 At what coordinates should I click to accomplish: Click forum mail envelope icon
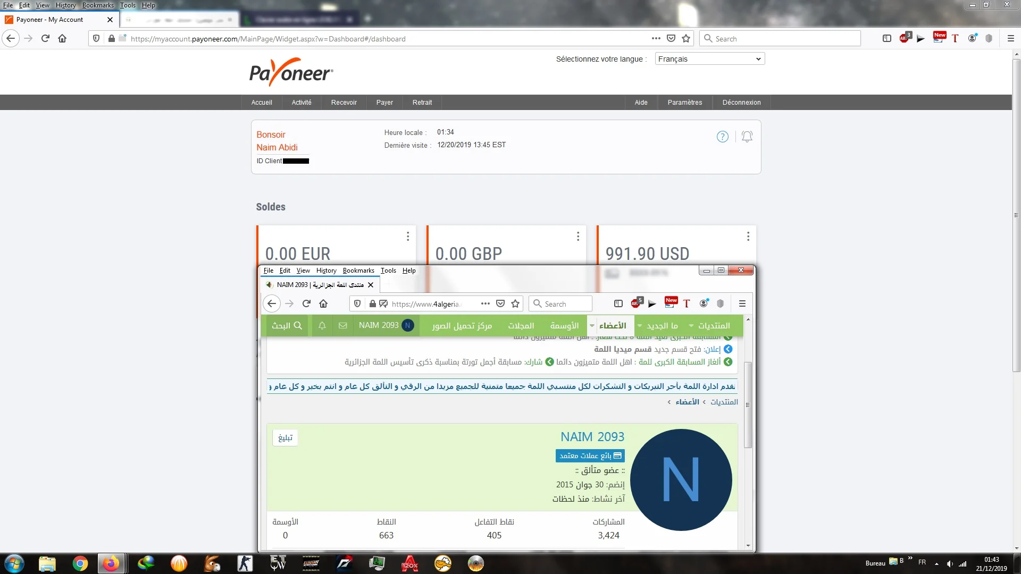click(x=343, y=325)
